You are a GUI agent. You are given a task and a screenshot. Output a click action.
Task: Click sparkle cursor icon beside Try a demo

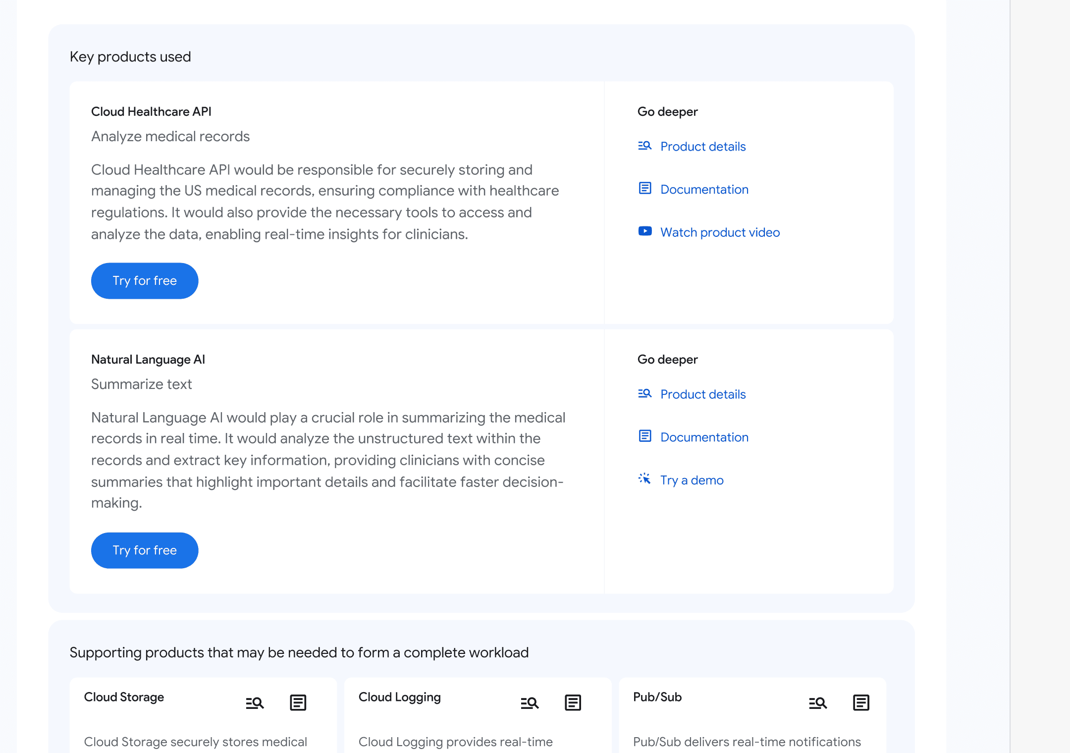pos(644,479)
